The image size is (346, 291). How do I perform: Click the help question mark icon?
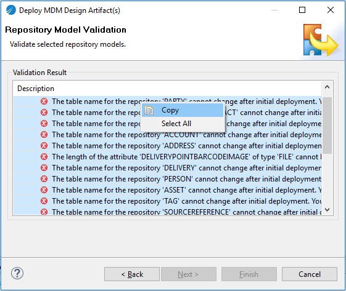(17, 273)
